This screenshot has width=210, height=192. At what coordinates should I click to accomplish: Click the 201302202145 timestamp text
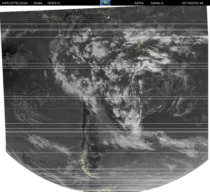pos(193,3)
